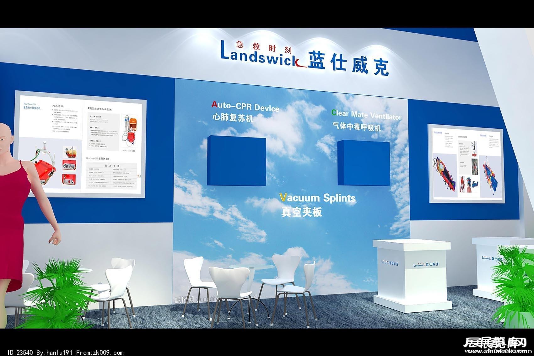The image size is (534, 356).
Task: Click the round glass table
Action: click(251, 267)
